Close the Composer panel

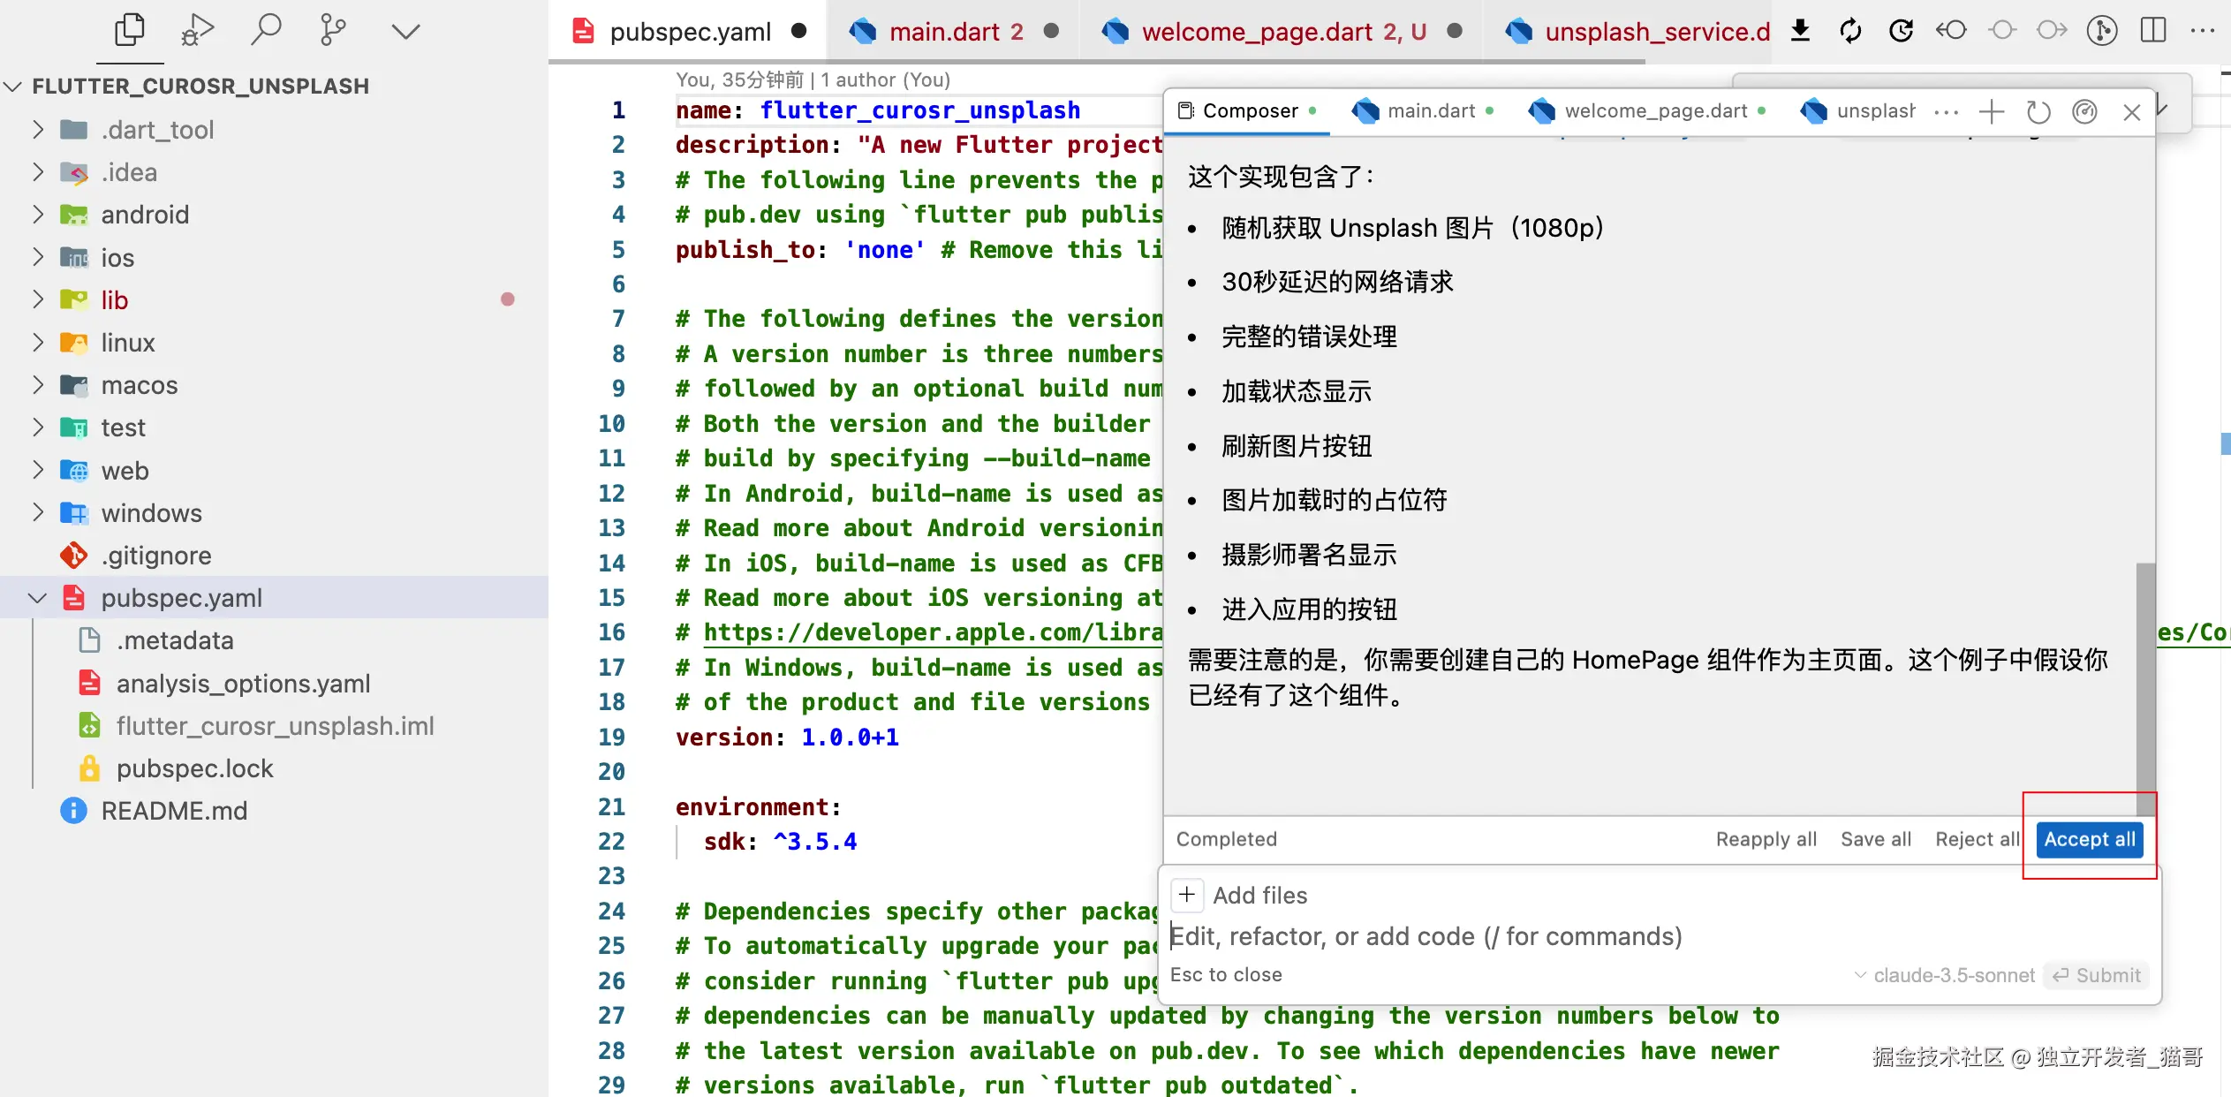(x=2131, y=112)
